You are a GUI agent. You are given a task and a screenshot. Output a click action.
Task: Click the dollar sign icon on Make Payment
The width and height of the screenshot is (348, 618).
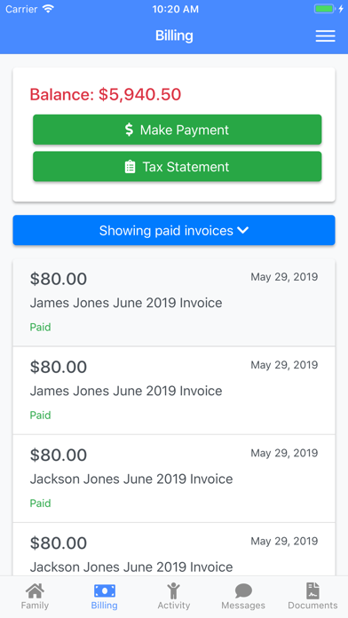click(x=129, y=130)
